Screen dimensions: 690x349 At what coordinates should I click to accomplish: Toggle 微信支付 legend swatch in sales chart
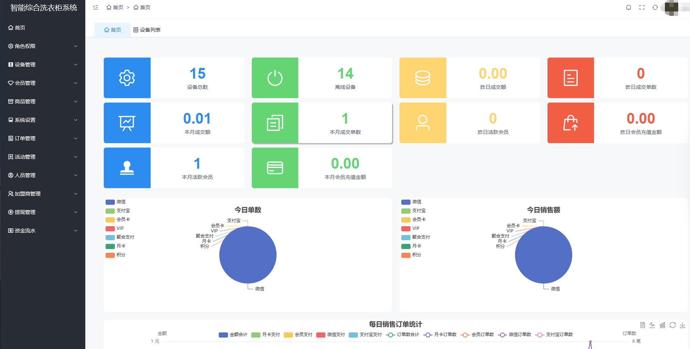click(321, 335)
